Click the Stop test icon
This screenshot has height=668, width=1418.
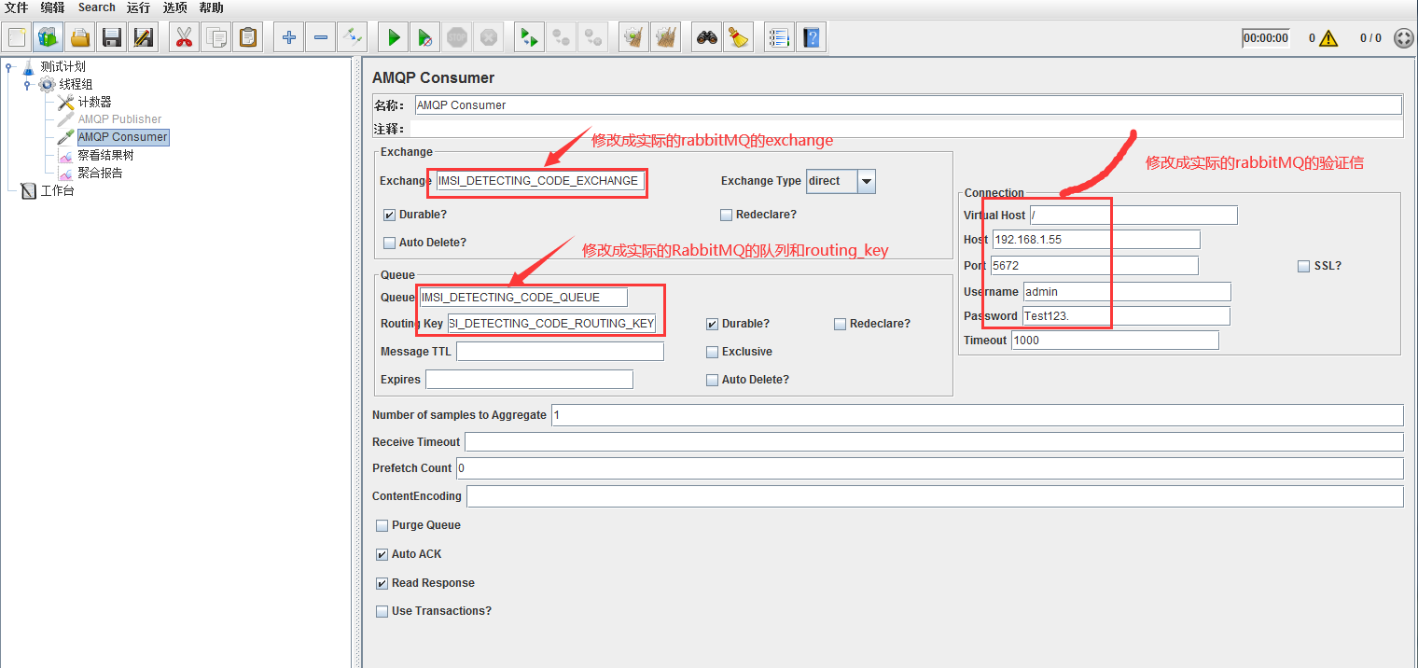click(457, 36)
